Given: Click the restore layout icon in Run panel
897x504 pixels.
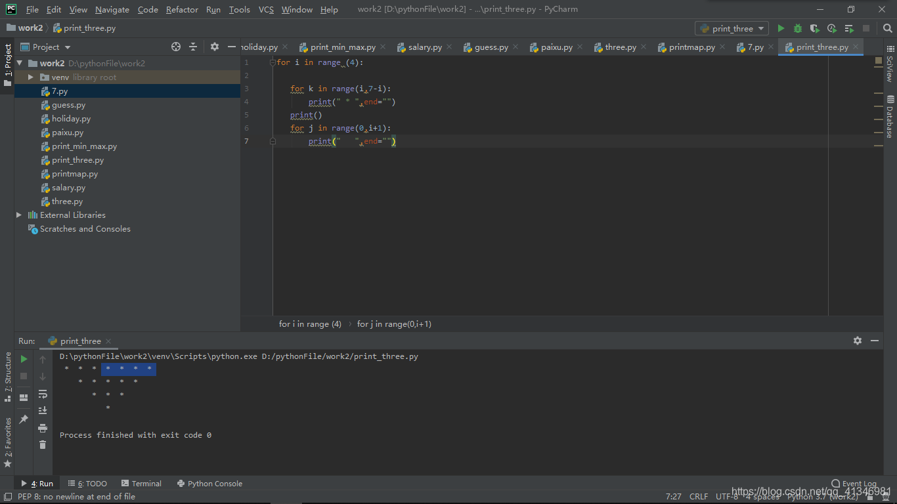Looking at the screenshot, I should (x=24, y=398).
